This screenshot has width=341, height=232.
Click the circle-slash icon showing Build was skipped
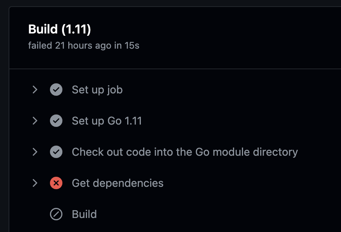pyautogui.click(x=56, y=214)
